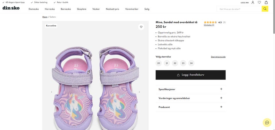Click the yellow search magnifier button
This screenshot has height=130, width=275.
265,9
